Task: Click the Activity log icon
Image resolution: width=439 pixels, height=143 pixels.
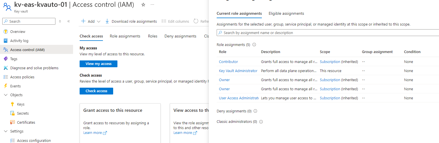Action: (x=5, y=41)
